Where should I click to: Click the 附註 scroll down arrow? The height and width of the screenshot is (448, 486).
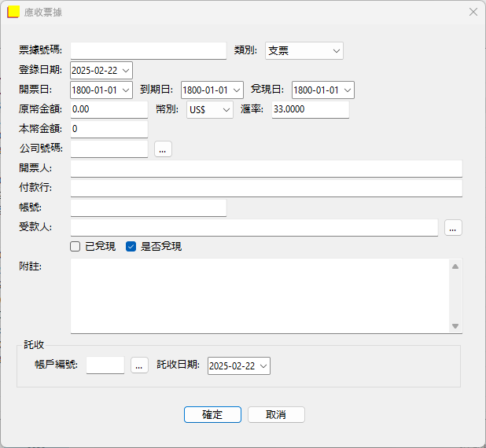coord(455,326)
